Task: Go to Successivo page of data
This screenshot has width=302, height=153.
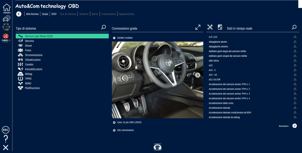Action: (x=294, y=126)
